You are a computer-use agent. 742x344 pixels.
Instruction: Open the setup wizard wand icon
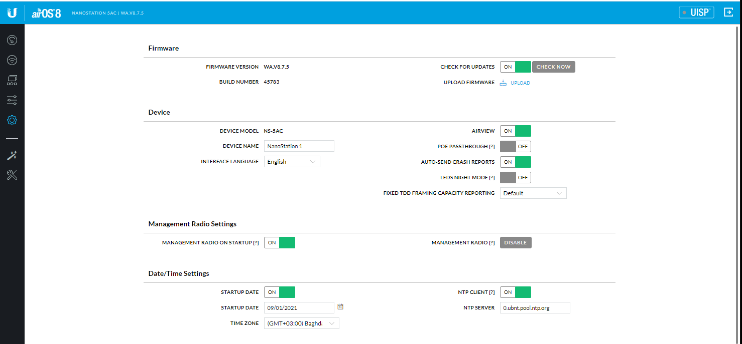tap(12, 155)
